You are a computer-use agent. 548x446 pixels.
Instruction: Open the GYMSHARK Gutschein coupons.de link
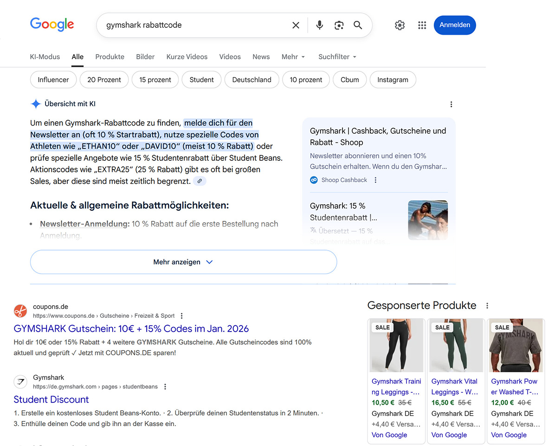click(131, 328)
